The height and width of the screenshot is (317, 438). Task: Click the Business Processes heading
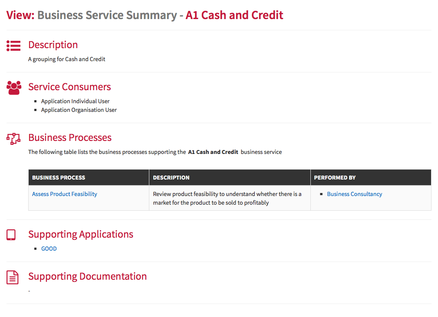point(70,137)
